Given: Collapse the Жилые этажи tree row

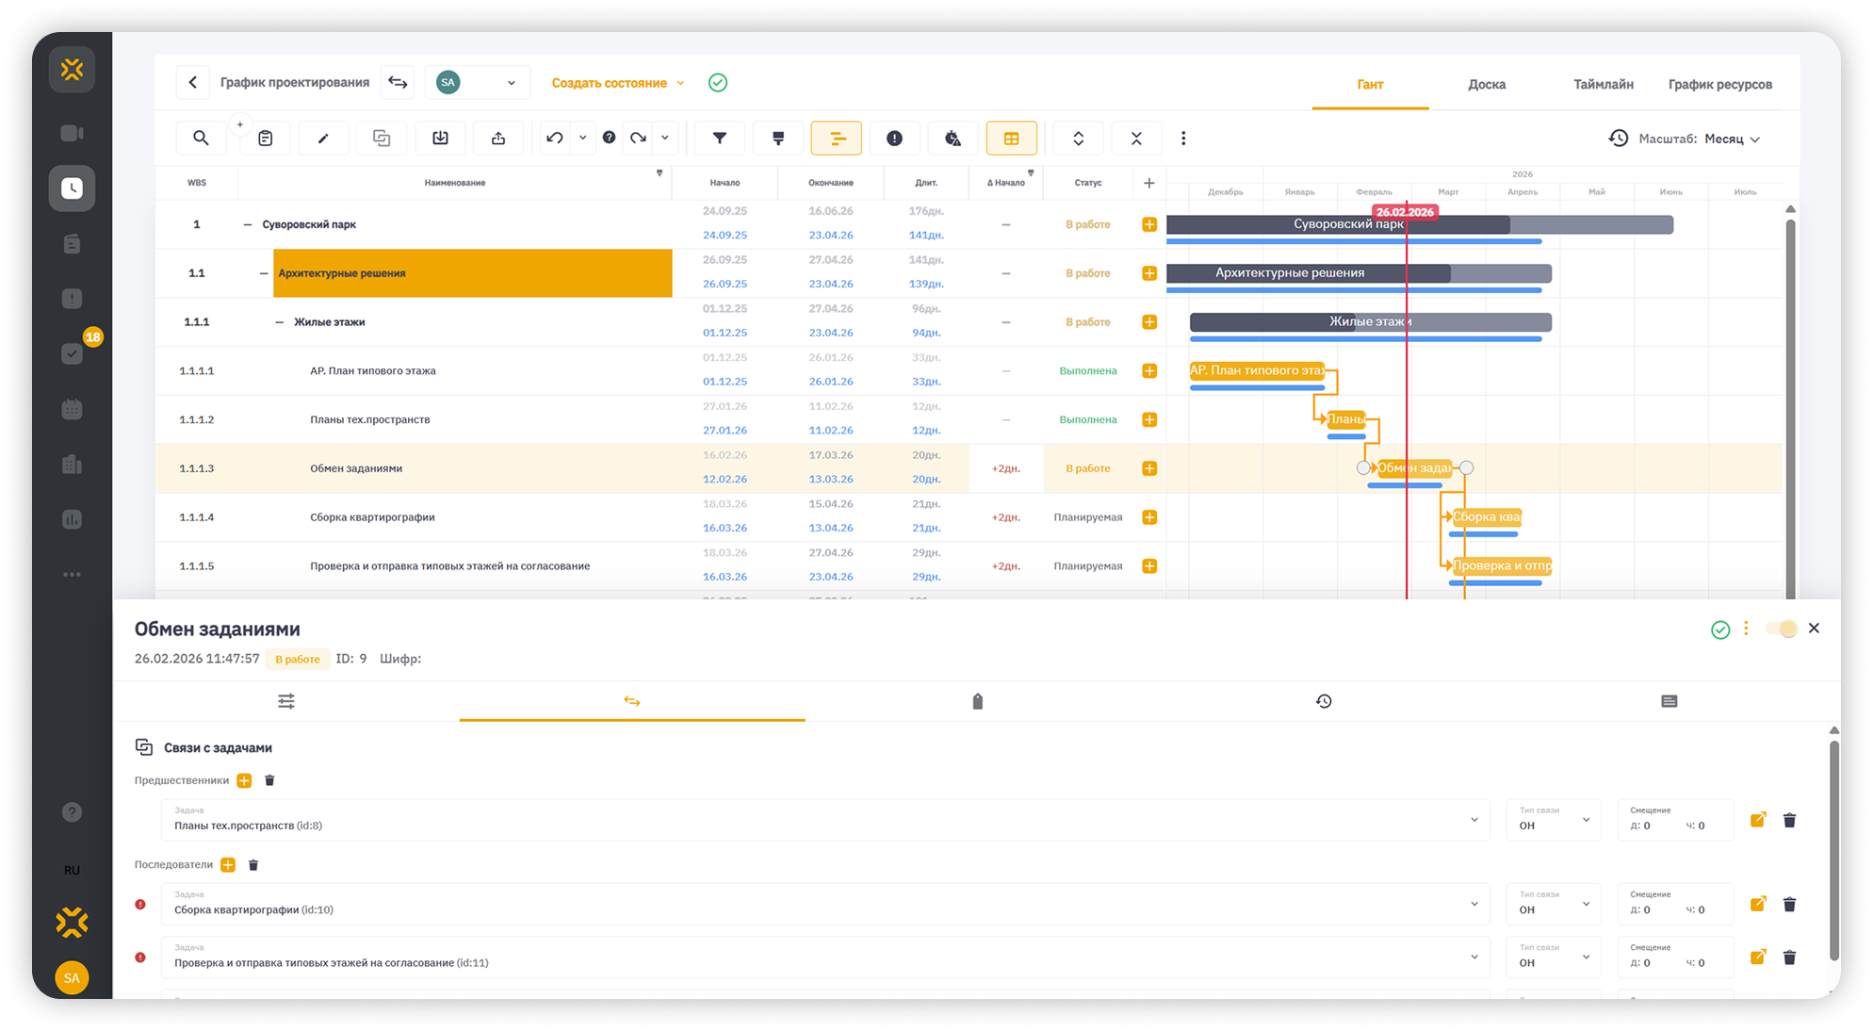Looking at the screenshot, I should point(279,322).
